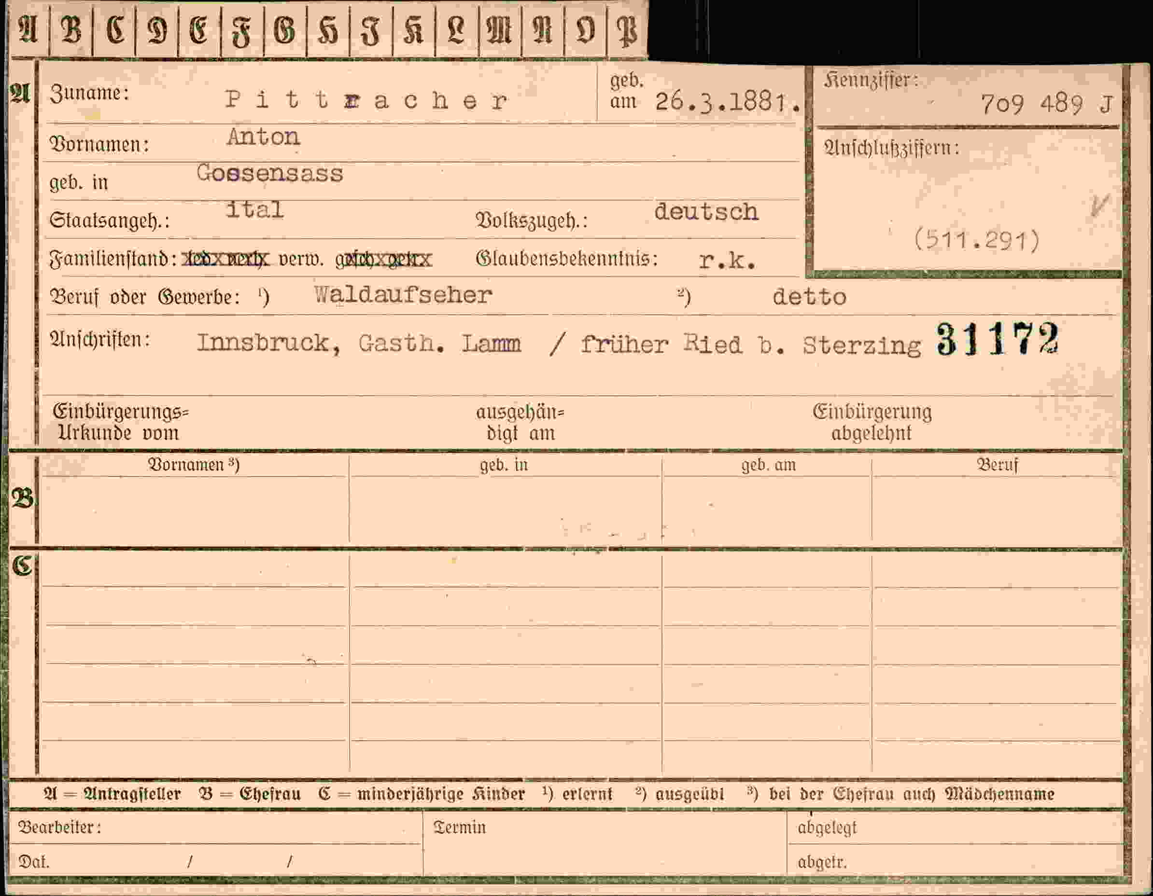Click the 'verw.' marital status option
The height and width of the screenshot is (896, 1153).
click(301, 259)
